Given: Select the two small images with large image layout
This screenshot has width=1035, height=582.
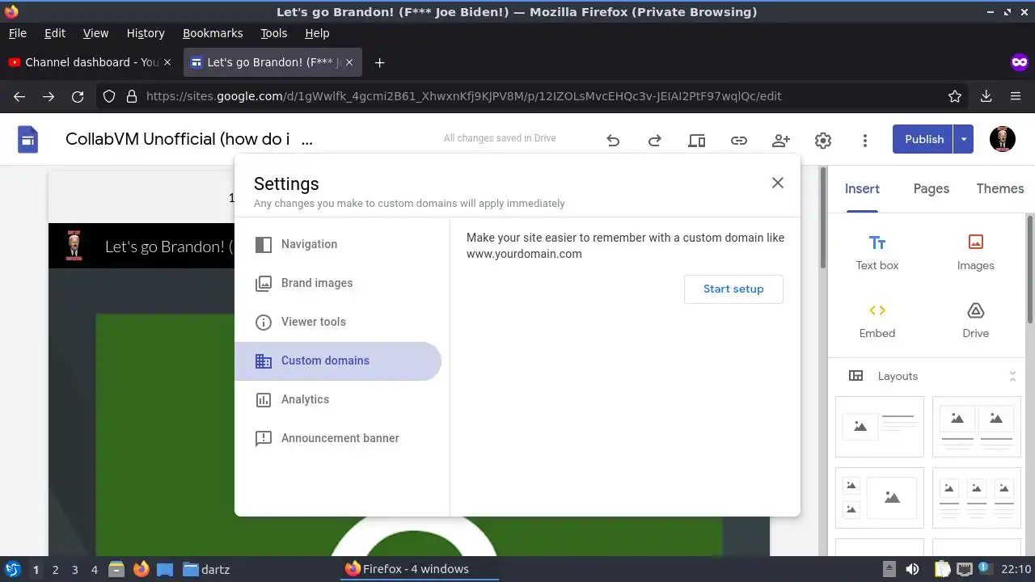Looking at the screenshot, I should point(880,498).
